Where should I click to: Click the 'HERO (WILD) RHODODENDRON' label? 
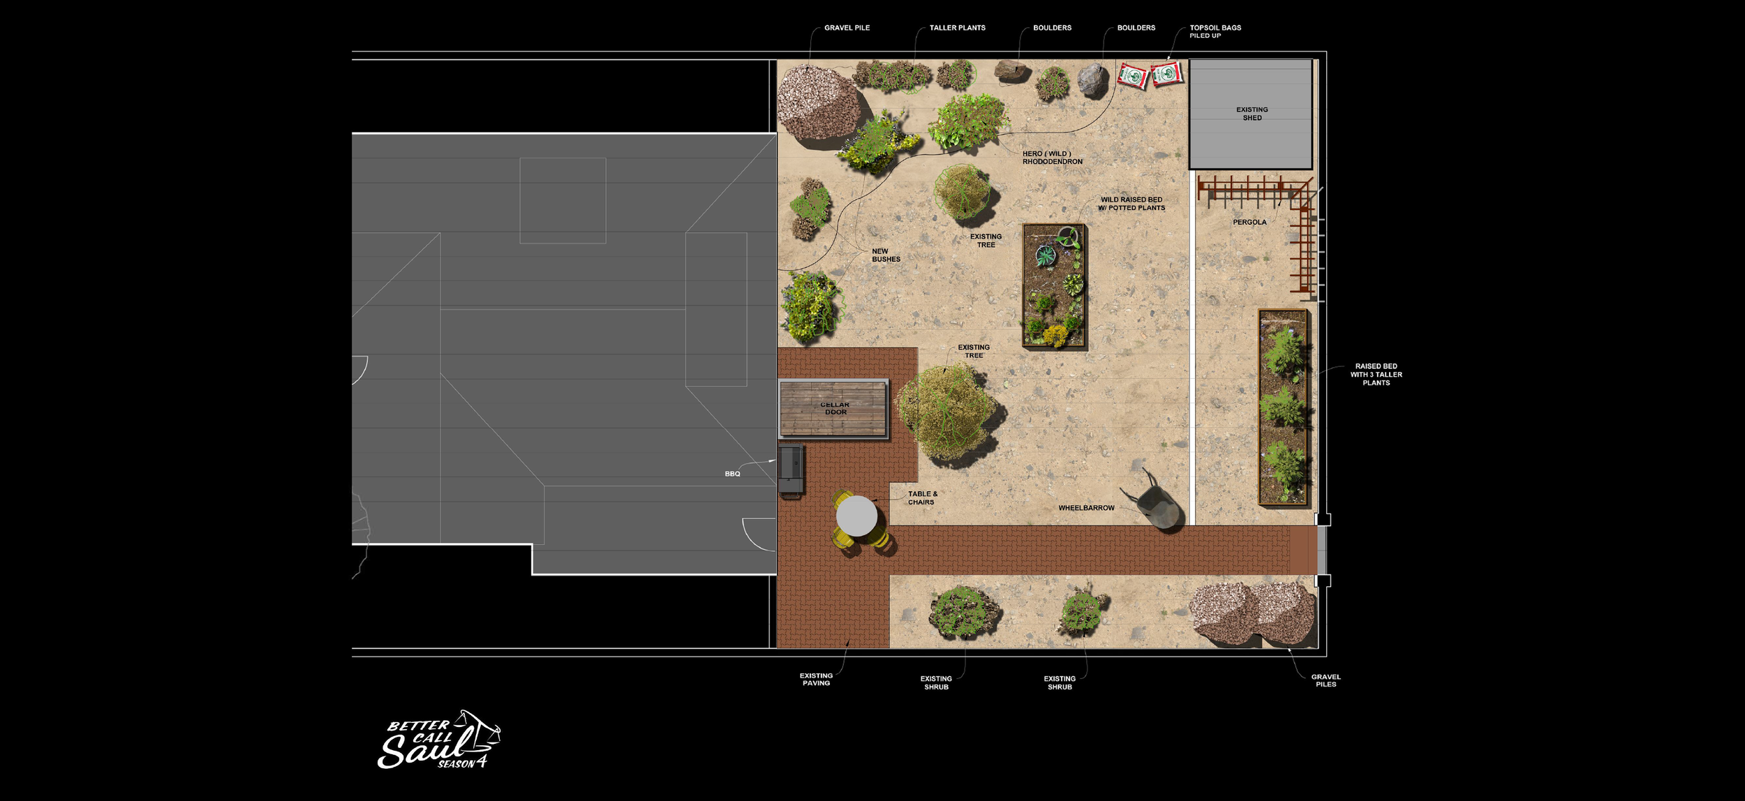pyautogui.click(x=1052, y=158)
